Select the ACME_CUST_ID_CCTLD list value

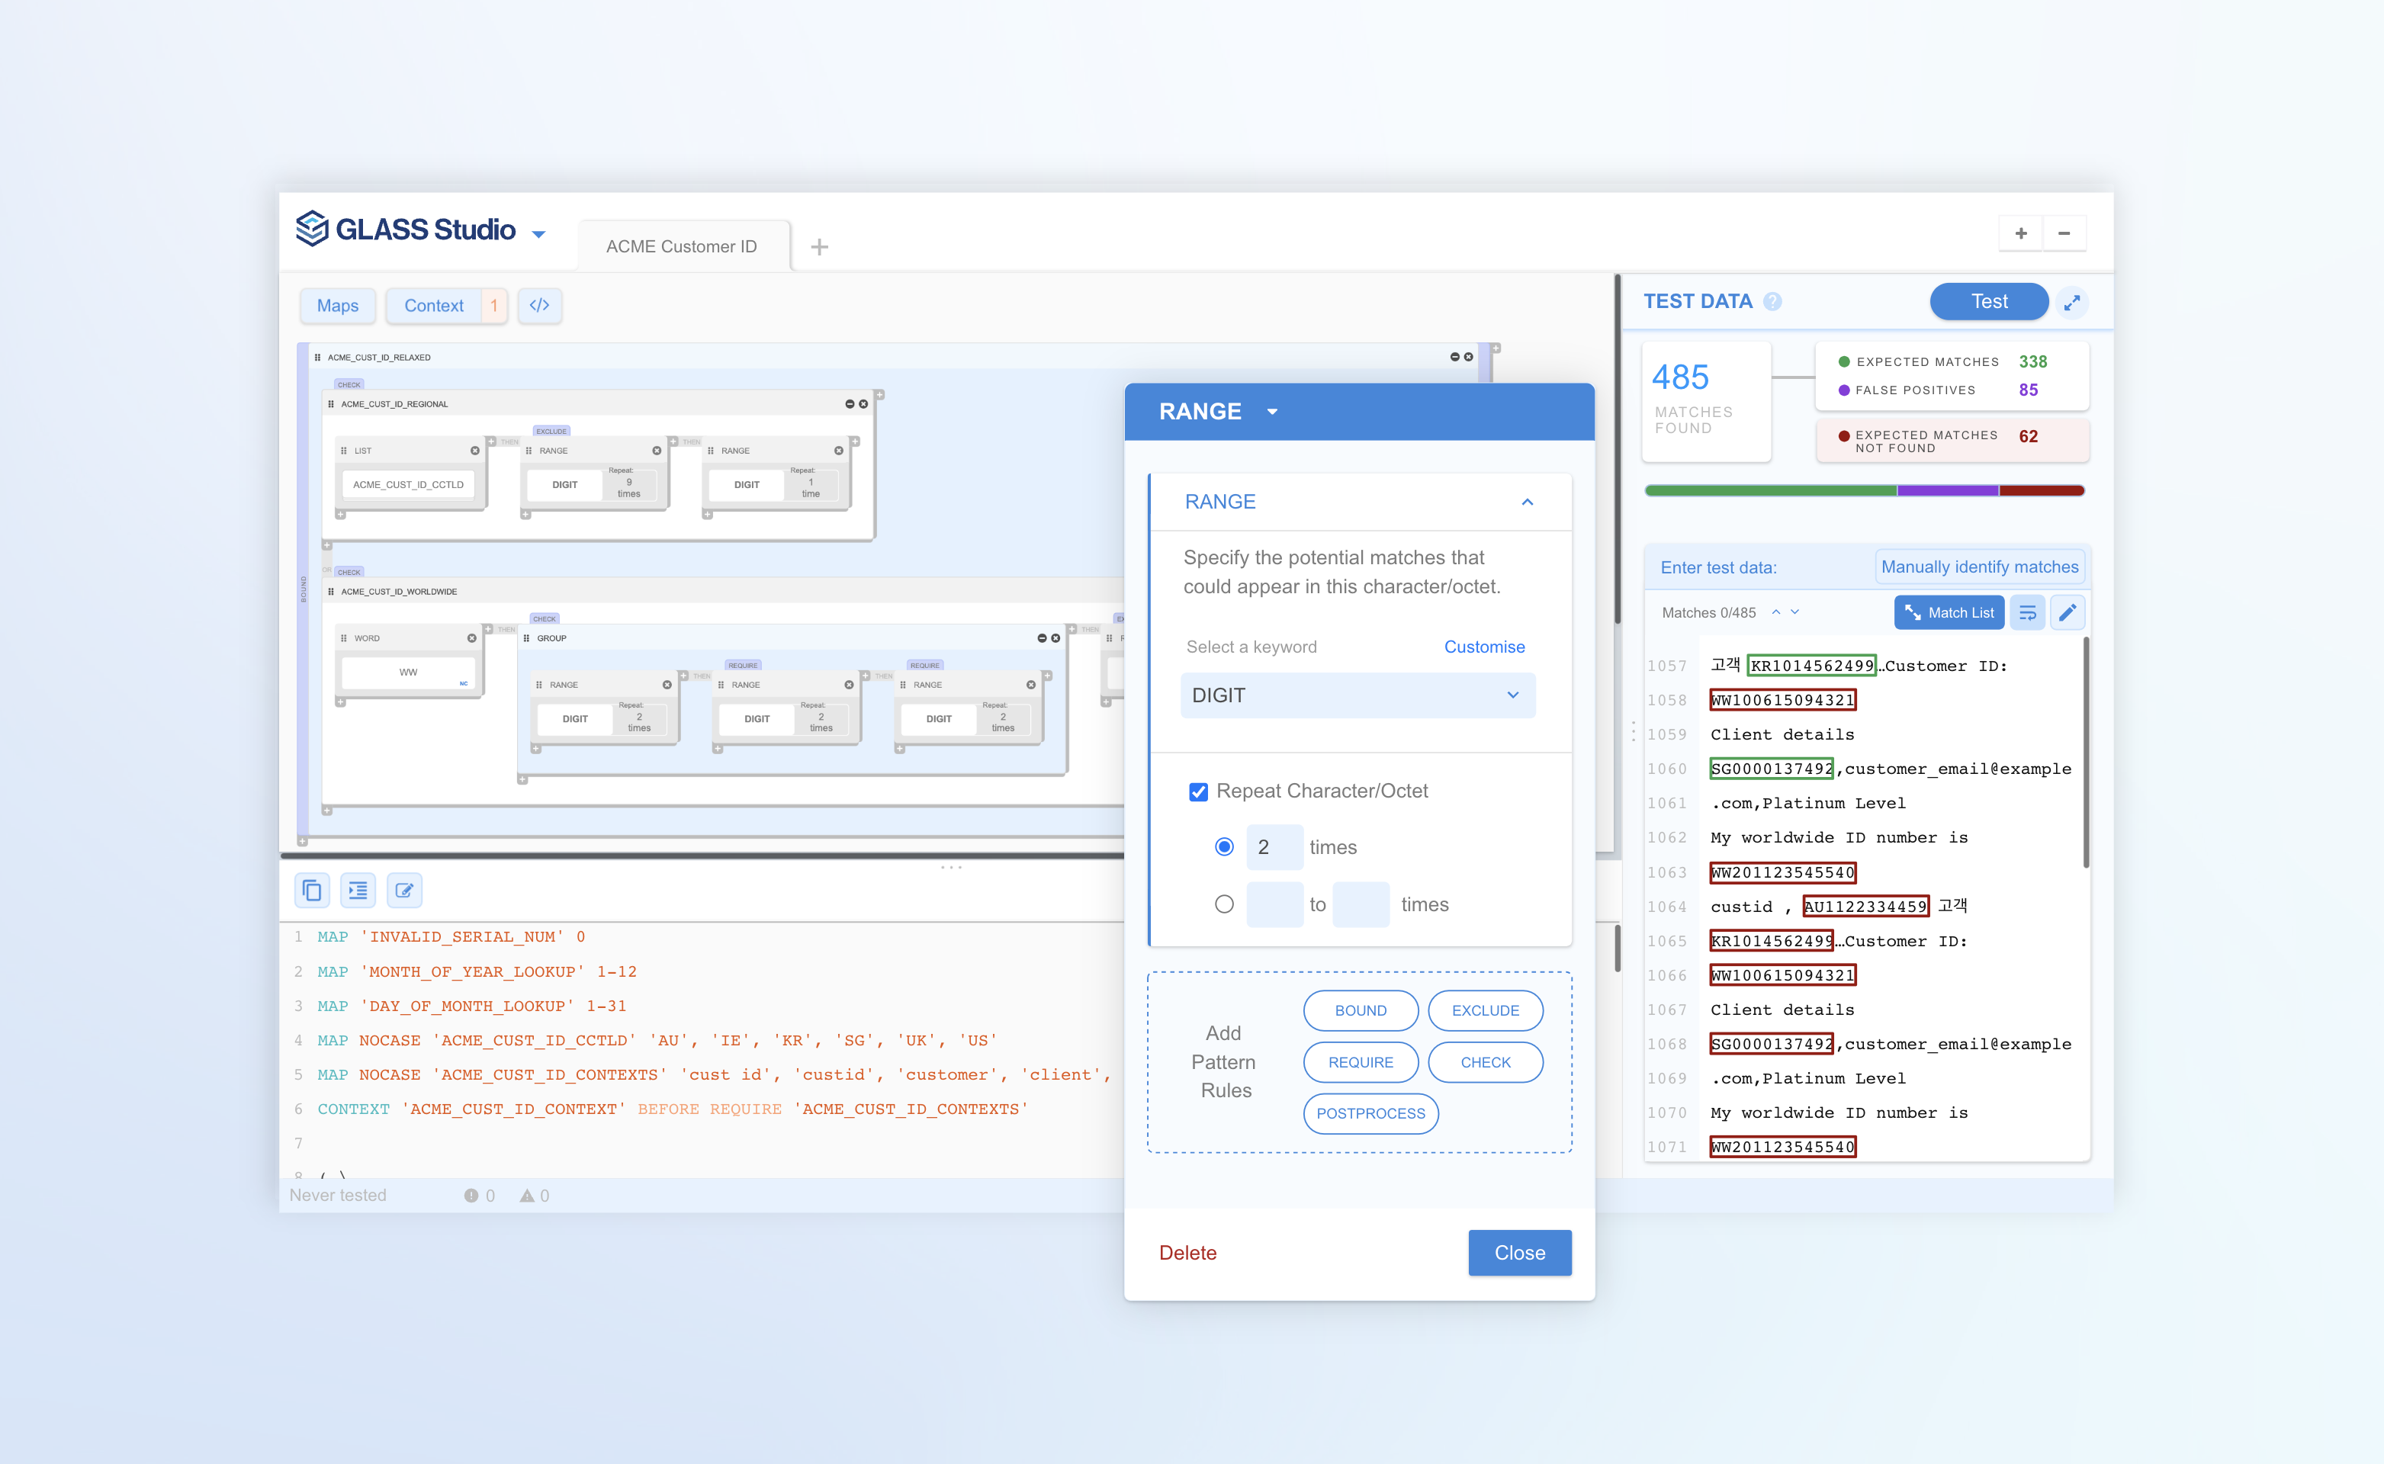[x=408, y=484]
